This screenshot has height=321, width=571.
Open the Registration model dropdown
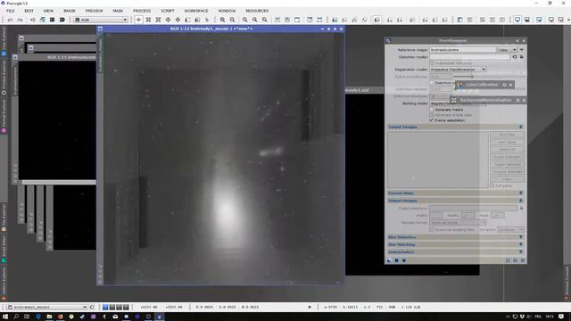pos(458,70)
